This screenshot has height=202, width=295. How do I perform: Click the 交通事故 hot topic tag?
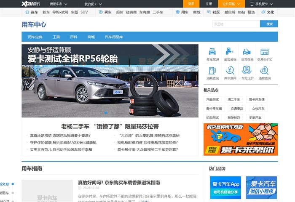click(237, 109)
